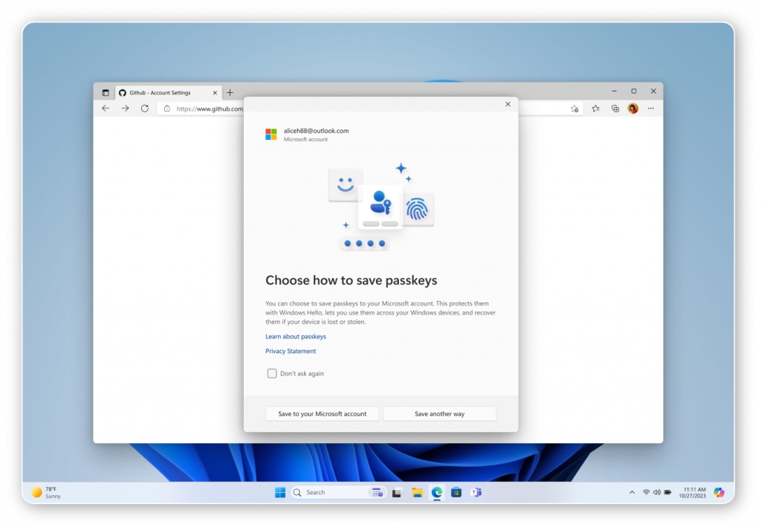Expand hidden system tray icons
The image size is (761, 530).
click(632, 492)
